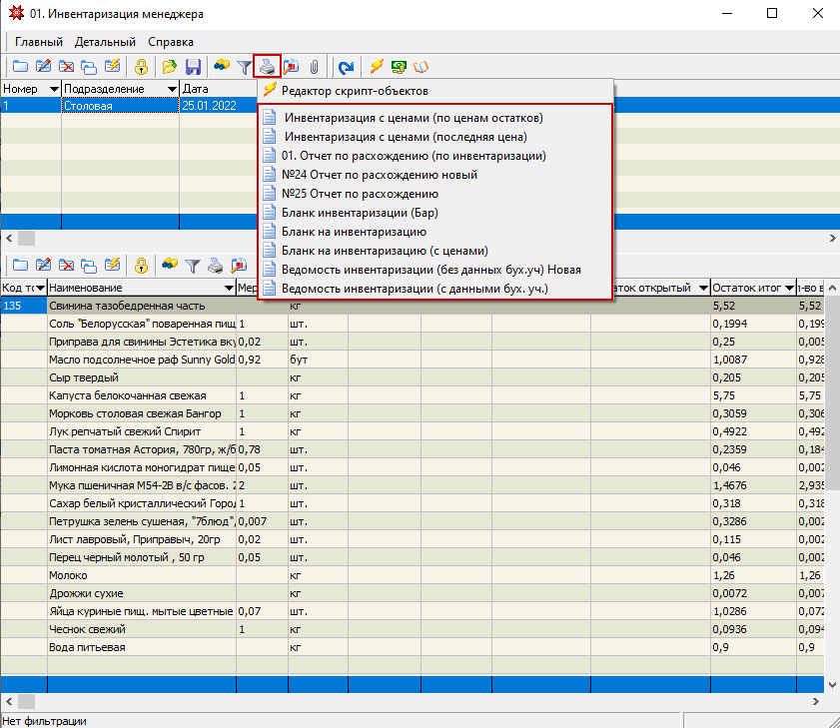
Task: Click the open folder with green arrow icon
Action: pos(169,67)
